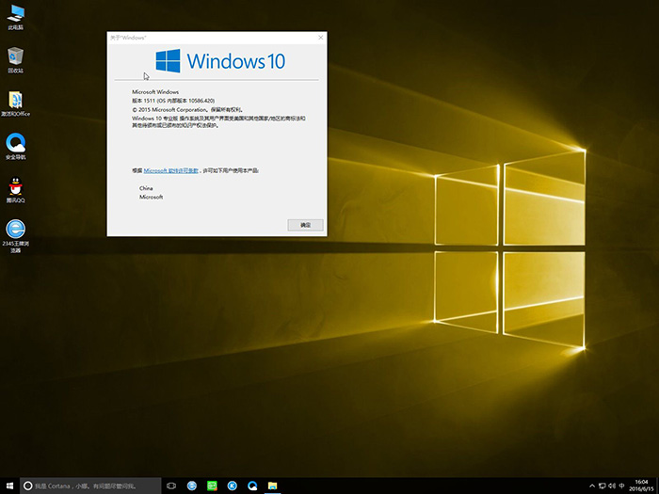Image resolution: width=659 pixels, height=494 pixels.
Task: Launch the 安全导航 desktop shortcut
Action: (x=16, y=143)
